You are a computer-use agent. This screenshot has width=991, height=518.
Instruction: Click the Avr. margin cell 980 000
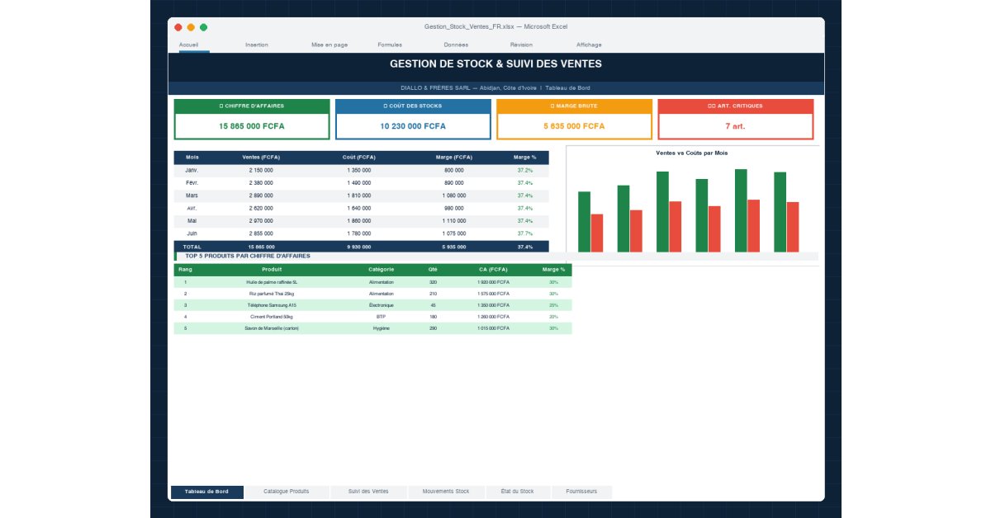(x=454, y=209)
